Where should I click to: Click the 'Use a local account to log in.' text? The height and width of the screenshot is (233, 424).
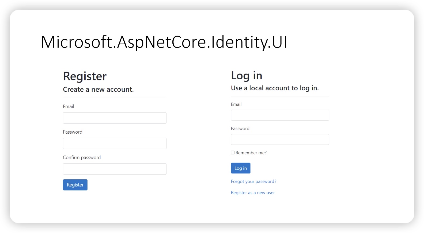point(275,88)
